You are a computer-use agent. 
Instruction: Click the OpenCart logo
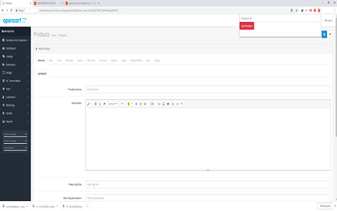[x=15, y=21]
